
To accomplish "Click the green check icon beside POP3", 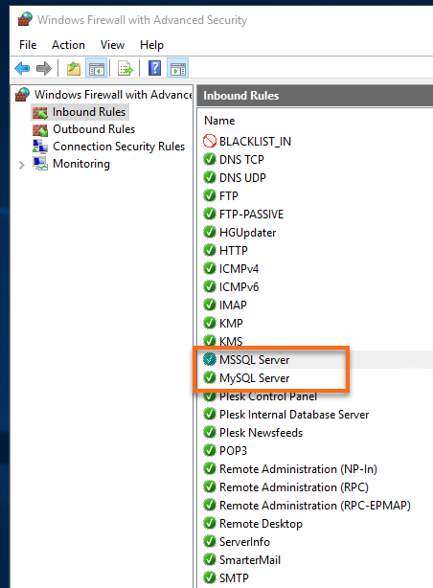I will (x=210, y=450).
